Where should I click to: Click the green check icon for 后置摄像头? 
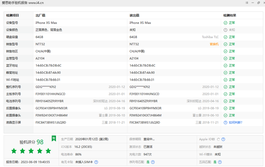coord(226,108)
